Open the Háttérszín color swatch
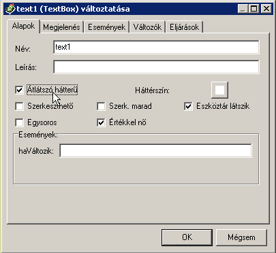Image resolution: width=276 pixels, height=253 pixels. (219, 90)
